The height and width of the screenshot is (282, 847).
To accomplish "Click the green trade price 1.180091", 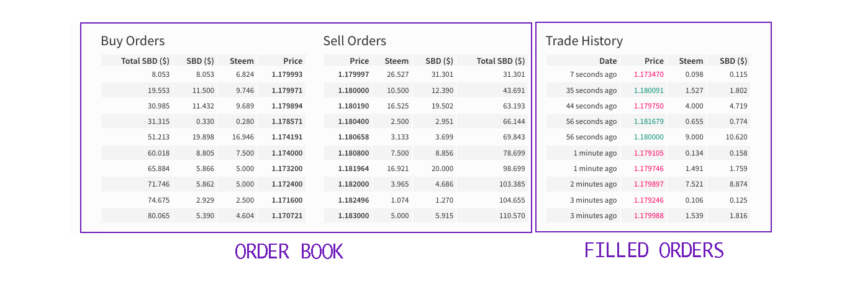I will [x=649, y=90].
